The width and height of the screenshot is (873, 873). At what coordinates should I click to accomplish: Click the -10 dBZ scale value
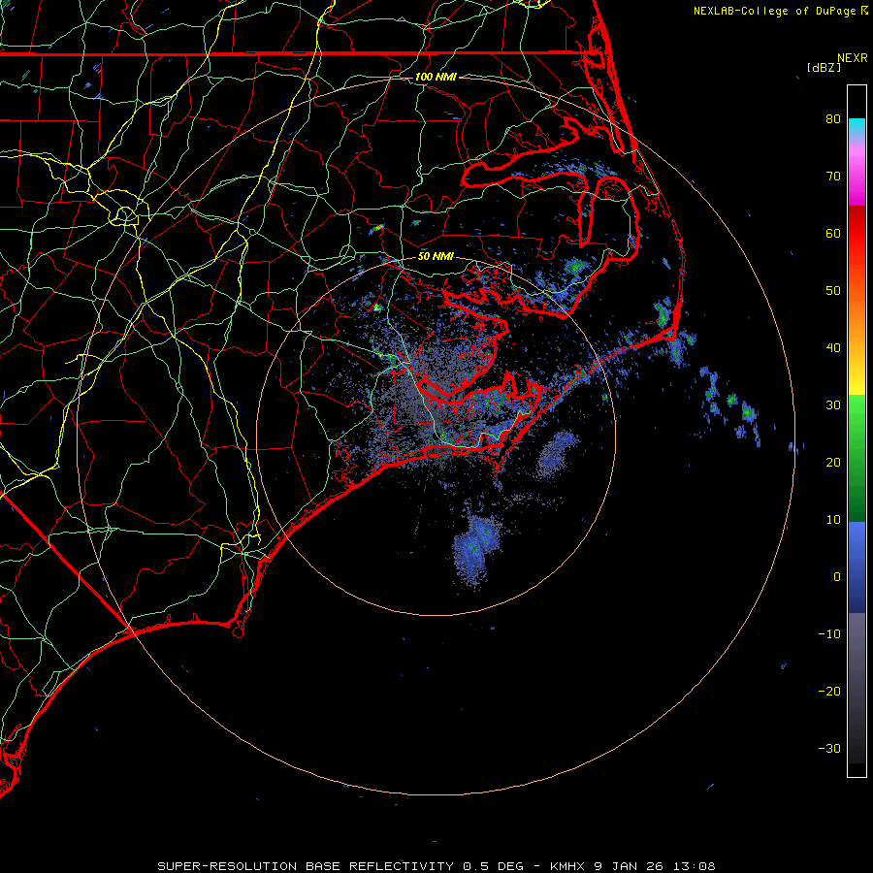829,633
